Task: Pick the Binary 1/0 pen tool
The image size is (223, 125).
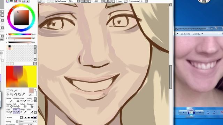Action: [x=30, y=100]
